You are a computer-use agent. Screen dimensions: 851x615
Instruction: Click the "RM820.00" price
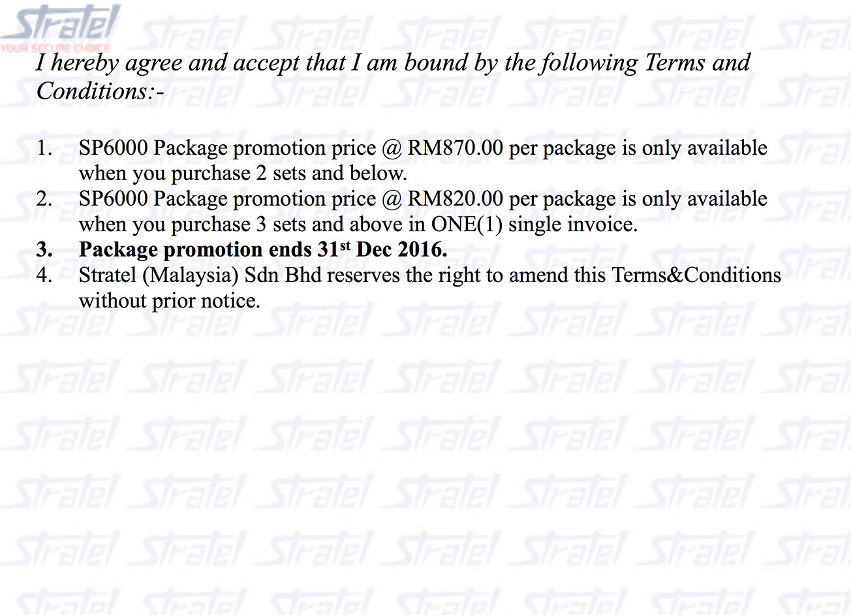click(456, 199)
